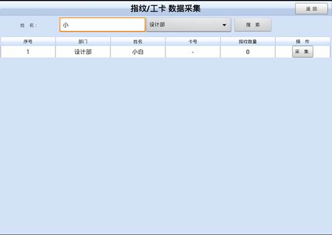Click the 采集 button for 小白
Image resolution: width=332 pixels, height=235 pixels.
pyautogui.click(x=302, y=52)
